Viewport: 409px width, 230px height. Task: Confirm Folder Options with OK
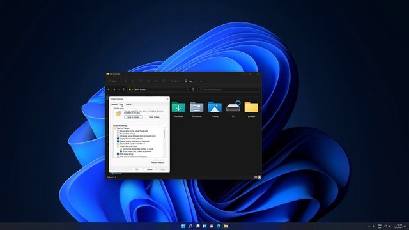click(137, 169)
